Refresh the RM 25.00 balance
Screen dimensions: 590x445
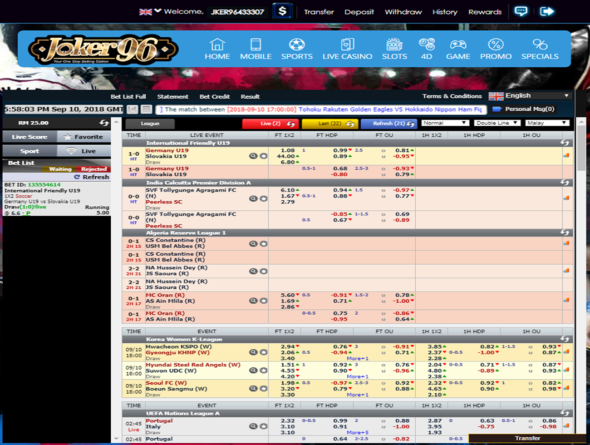click(104, 123)
